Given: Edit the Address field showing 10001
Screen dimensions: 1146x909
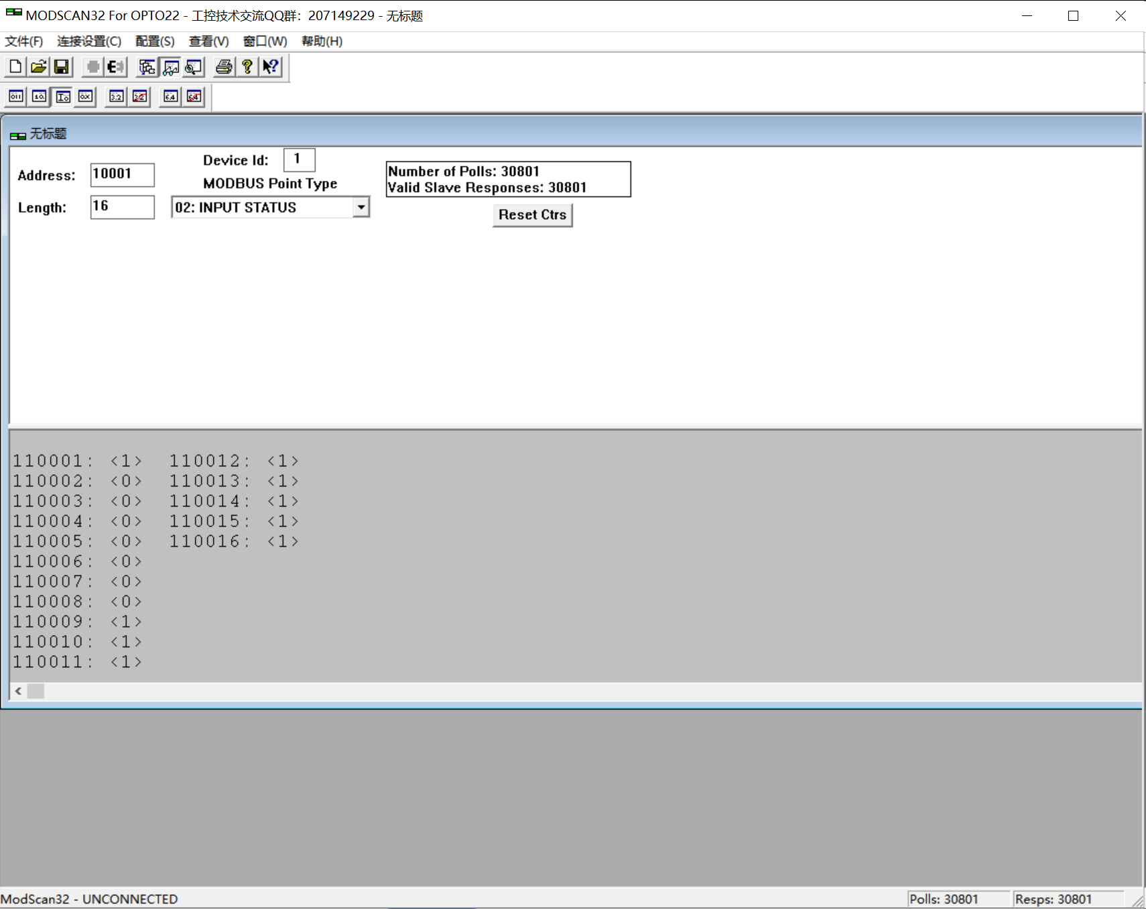Looking at the screenshot, I should click(x=122, y=174).
